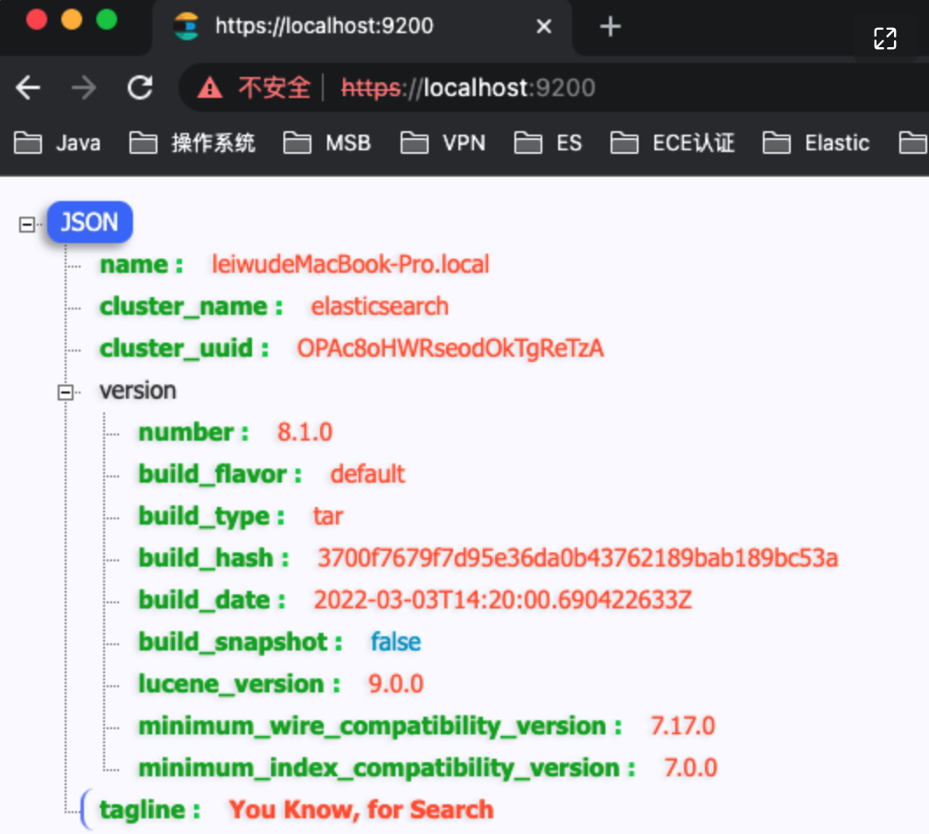
Task: Click the green maximize window button
Action: click(107, 19)
